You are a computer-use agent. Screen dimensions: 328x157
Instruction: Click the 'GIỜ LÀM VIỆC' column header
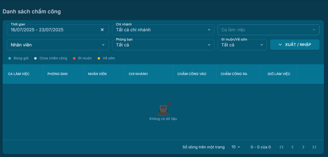coord(279,74)
